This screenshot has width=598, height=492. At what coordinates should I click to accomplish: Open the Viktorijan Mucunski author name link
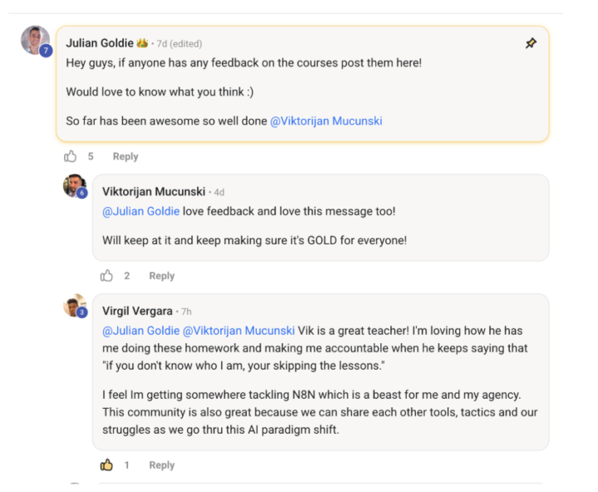tap(154, 191)
